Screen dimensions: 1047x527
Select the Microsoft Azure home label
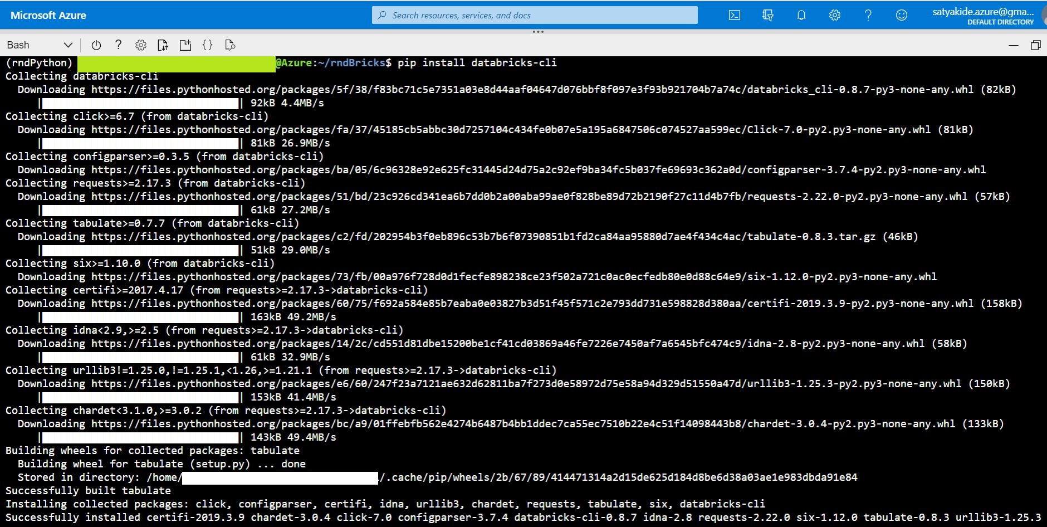pos(48,15)
